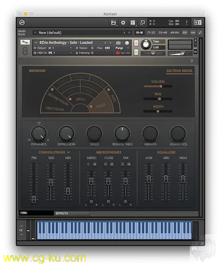Screen dimensions: 221x267
Task: Switch to rack page 33-48
Action: pyautogui.click(x=163, y=32)
